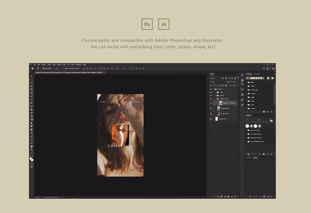Click the first tan color swatch
This screenshot has height=213, width=311.
pyautogui.click(x=247, y=78)
